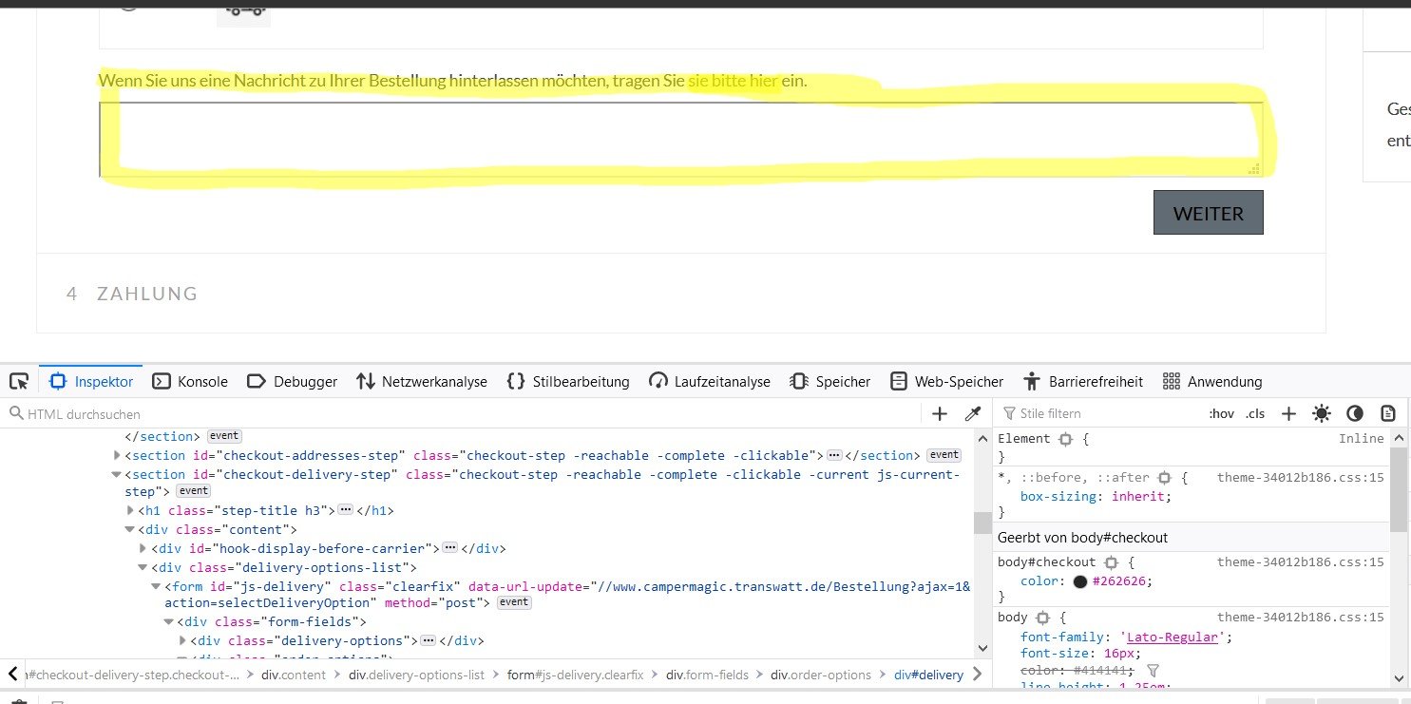
Task: Toggle print media simulation page icon
Action: (1388, 413)
